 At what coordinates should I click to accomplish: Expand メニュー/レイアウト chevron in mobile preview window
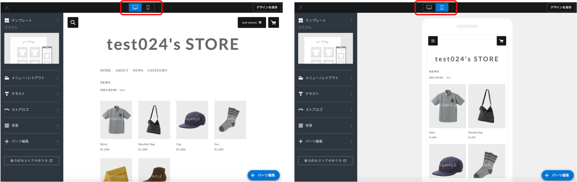point(351,78)
